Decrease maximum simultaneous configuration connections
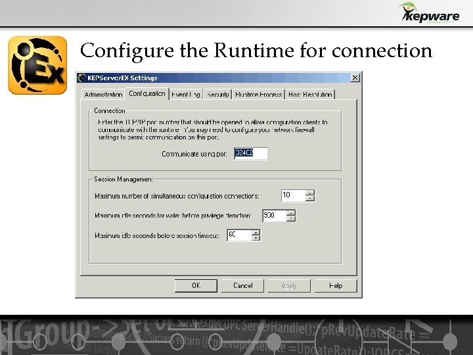 [x=310, y=199]
